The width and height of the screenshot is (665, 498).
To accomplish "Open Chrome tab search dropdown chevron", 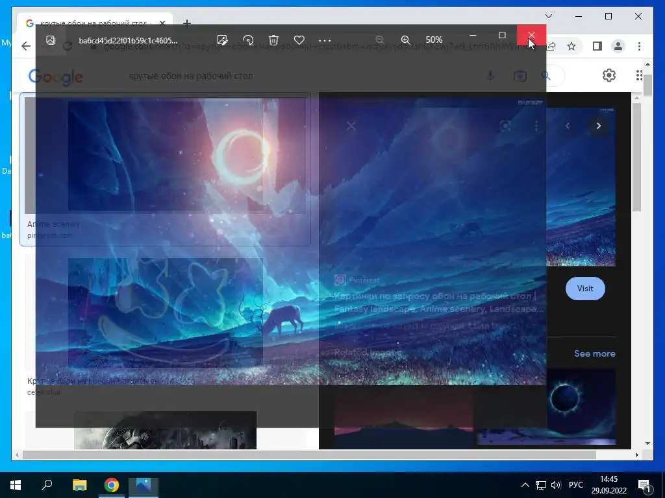I will click(549, 16).
